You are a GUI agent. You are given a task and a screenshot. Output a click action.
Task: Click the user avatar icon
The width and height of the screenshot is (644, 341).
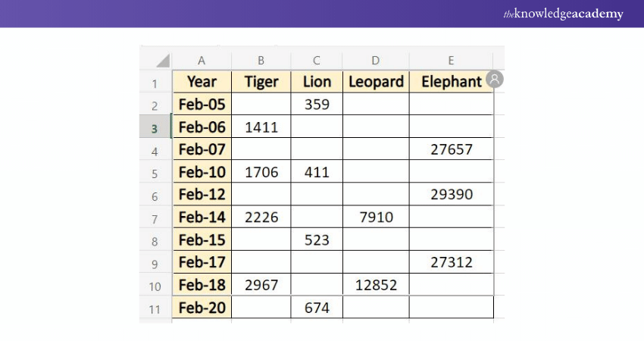[x=495, y=79]
